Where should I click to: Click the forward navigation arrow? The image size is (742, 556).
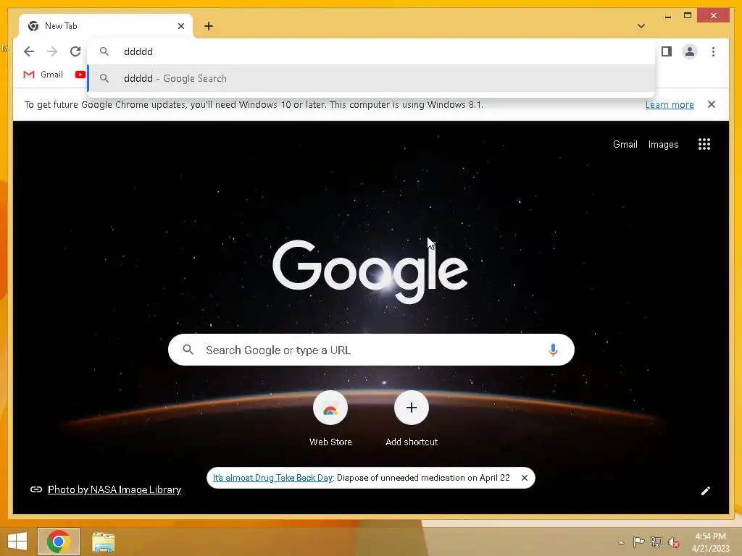(52, 51)
